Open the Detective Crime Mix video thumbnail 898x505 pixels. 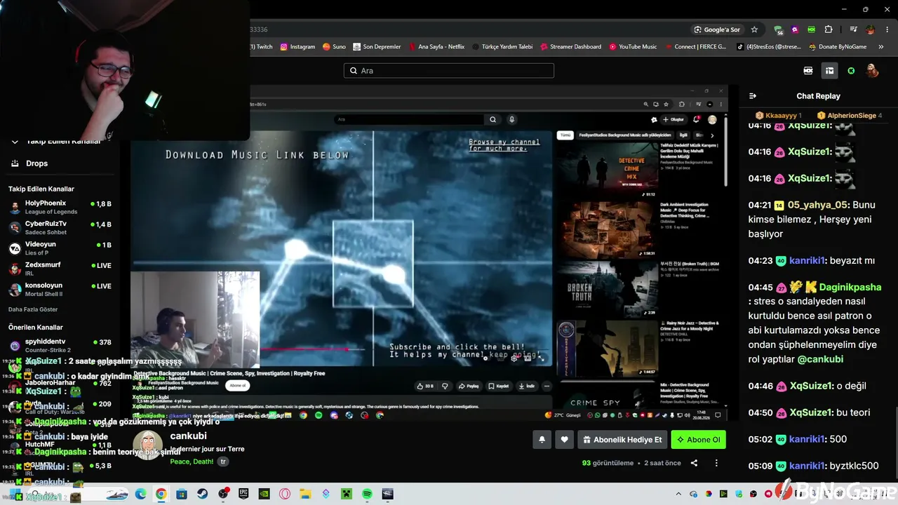click(607, 170)
